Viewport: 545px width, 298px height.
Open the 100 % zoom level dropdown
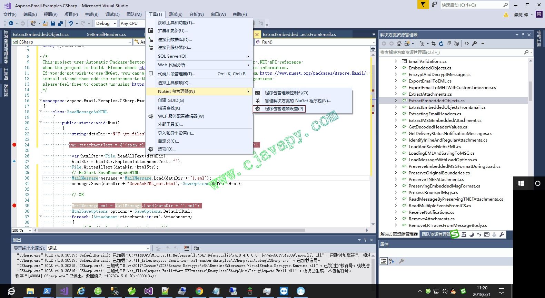pos(22,230)
